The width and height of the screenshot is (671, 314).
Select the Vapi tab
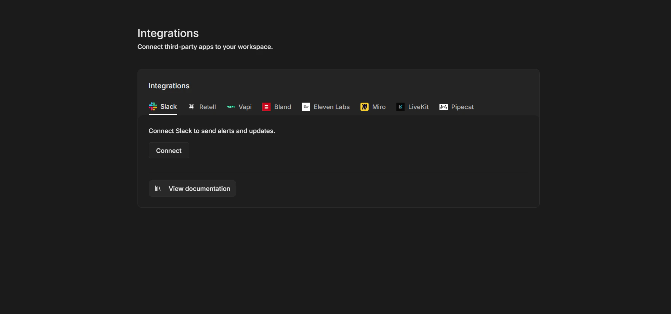click(239, 107)
